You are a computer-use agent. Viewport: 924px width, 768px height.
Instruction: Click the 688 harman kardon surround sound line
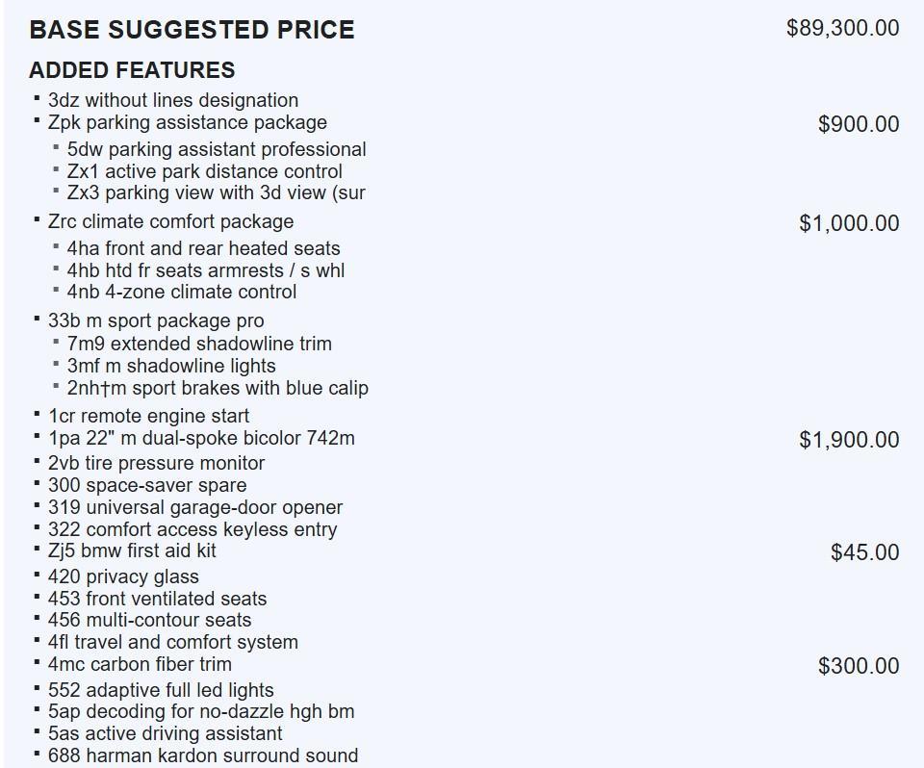203,755
